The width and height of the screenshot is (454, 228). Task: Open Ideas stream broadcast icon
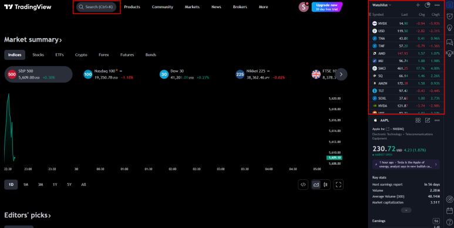tap(449, 53)
